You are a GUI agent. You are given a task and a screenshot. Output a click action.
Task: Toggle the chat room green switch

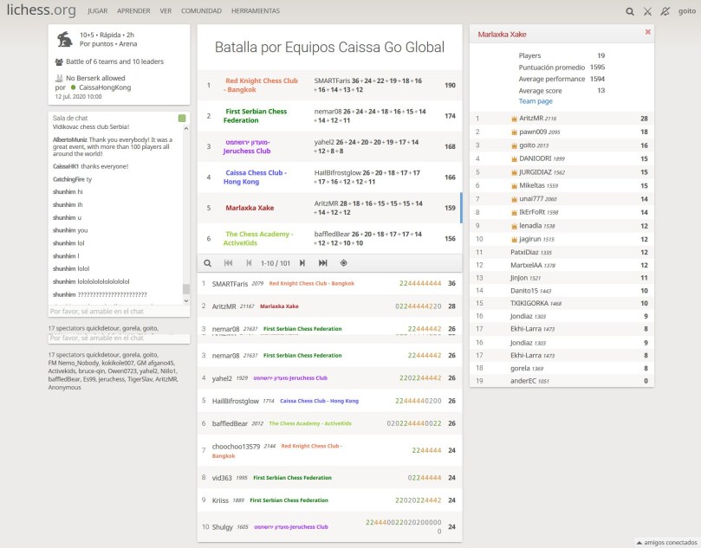coord(182,118)
